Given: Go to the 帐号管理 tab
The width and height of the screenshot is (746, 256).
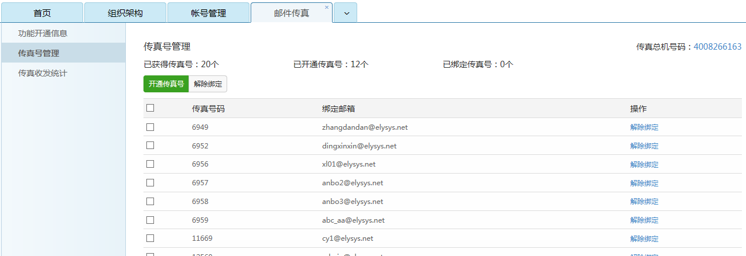Looking at the screenshot, I should pos(208,13).
